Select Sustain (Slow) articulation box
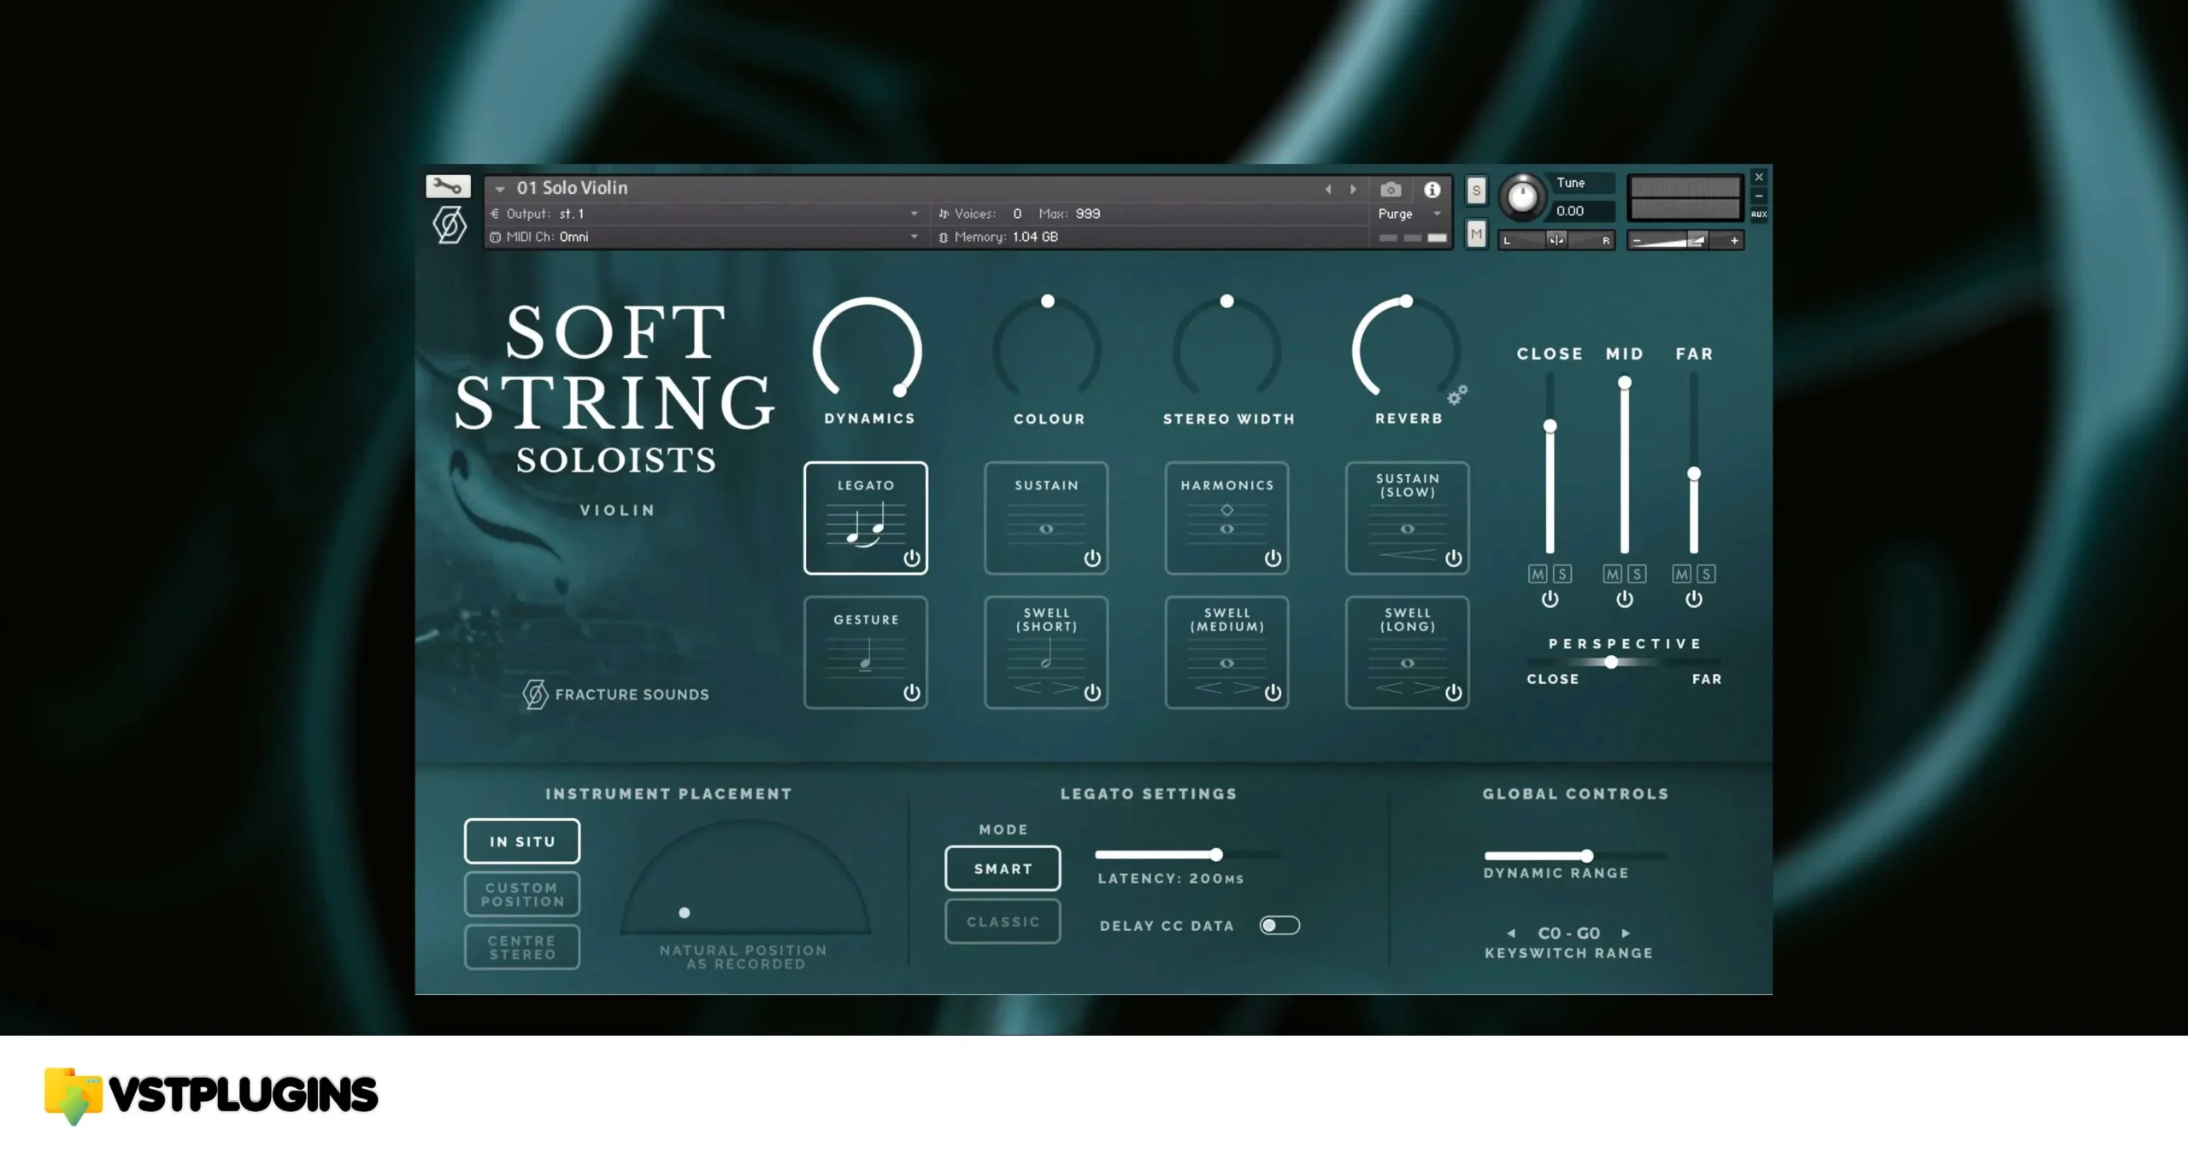The height and width of the screenshot is (1159, 2188). [1407, 518]
